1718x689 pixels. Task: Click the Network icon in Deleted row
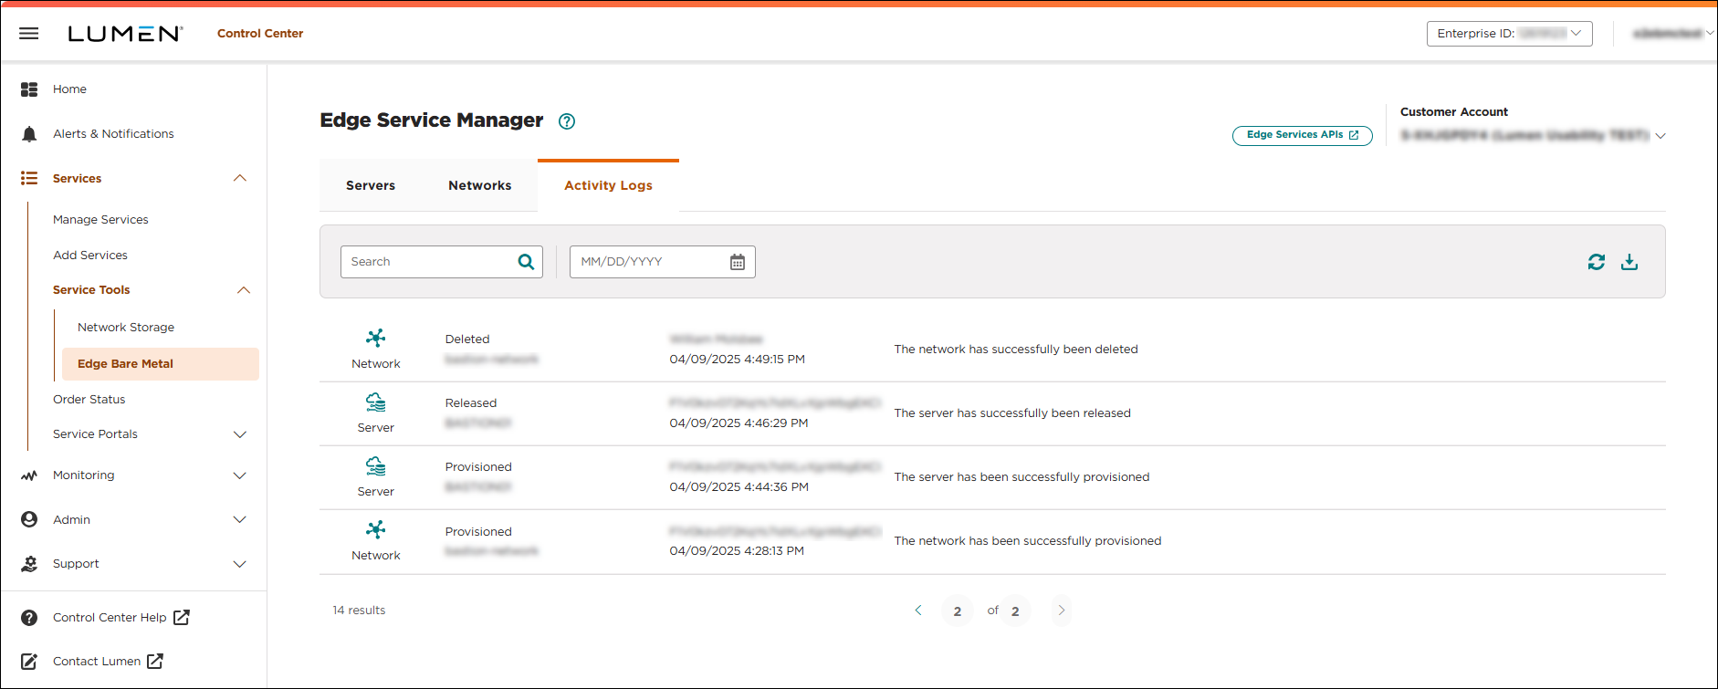point(376,339)
